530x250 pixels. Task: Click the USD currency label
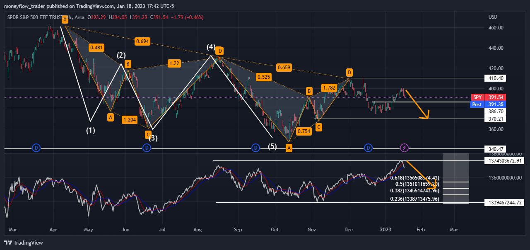tap(493, 17)
